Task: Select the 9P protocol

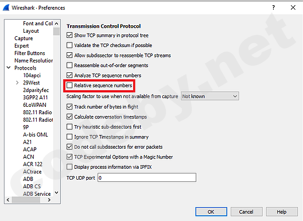Action: pyautogui.click(x=26, y=127)
